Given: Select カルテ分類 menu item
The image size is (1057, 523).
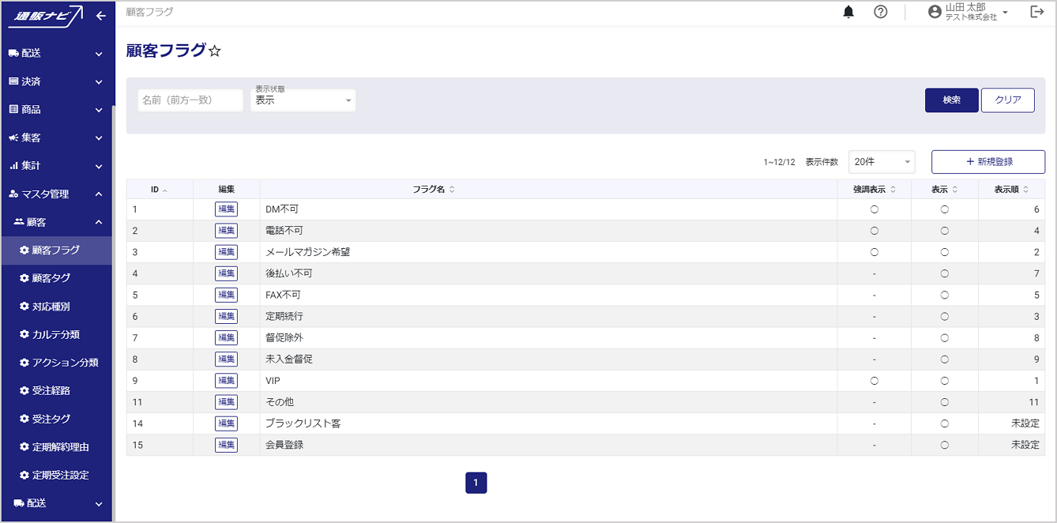Looking at the screenshot, I should (56, 334).
